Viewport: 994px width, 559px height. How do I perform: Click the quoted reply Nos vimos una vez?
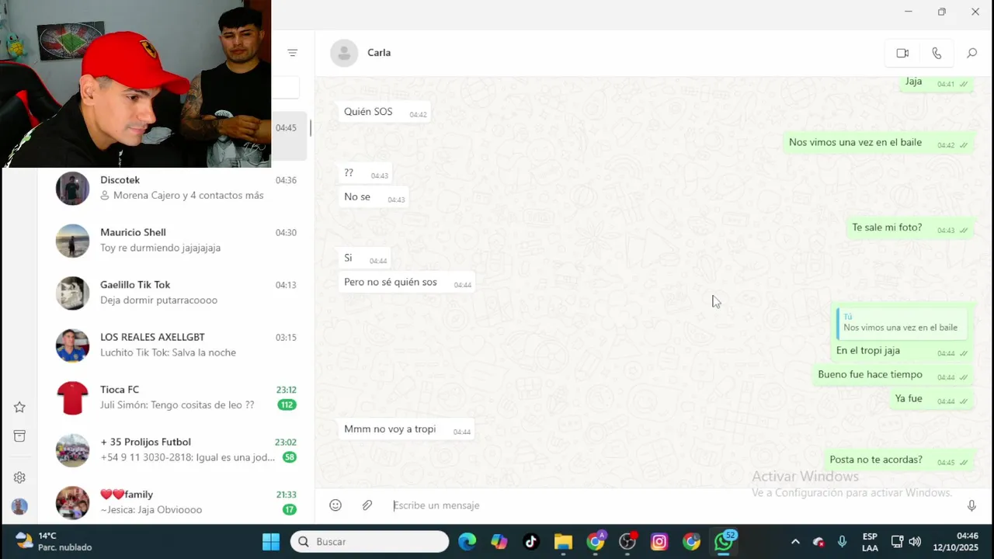click(x=902, y=322)
